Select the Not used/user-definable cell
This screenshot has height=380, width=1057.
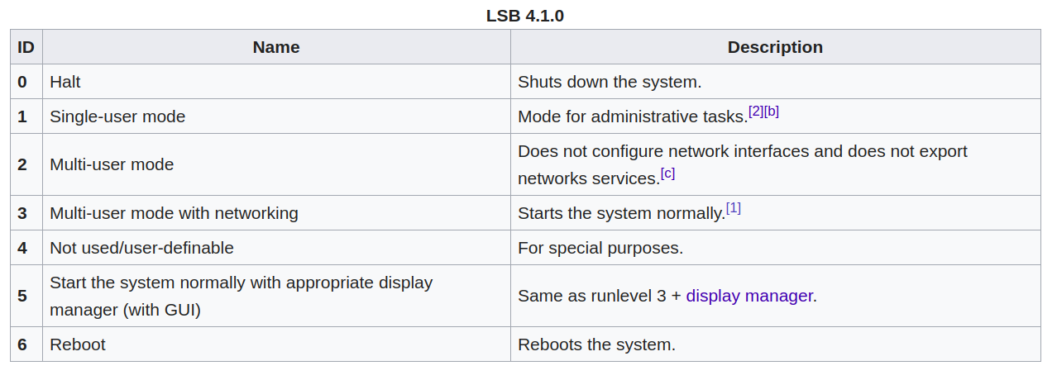coord(276,248)
